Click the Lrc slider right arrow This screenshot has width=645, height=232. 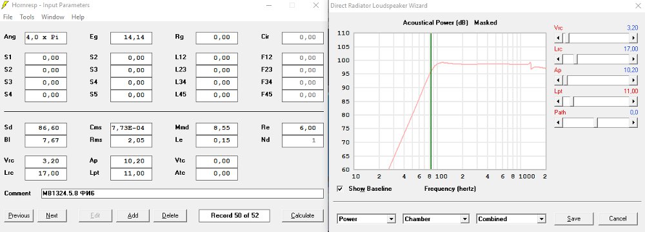633,59
